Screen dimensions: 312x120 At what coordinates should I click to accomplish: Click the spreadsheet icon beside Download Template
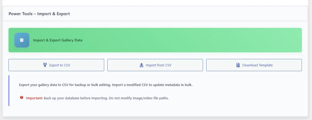[238, 65]
